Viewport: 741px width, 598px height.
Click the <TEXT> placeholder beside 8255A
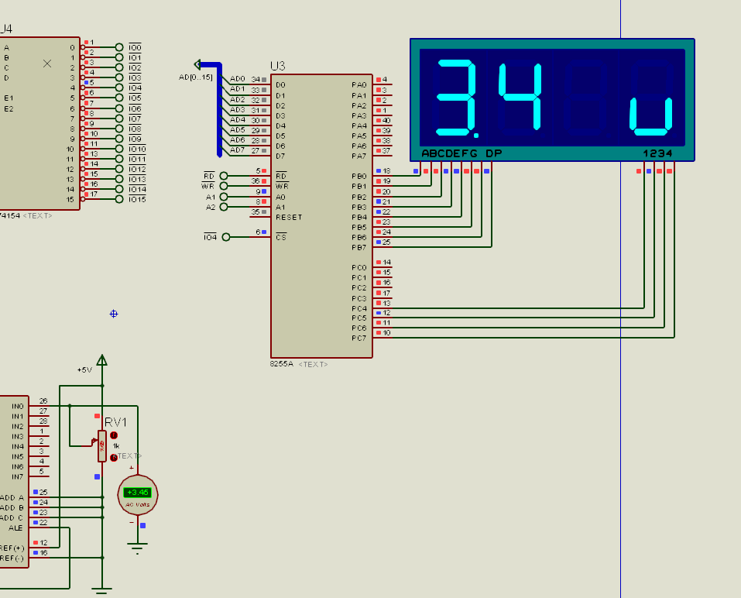pos(314,364)
